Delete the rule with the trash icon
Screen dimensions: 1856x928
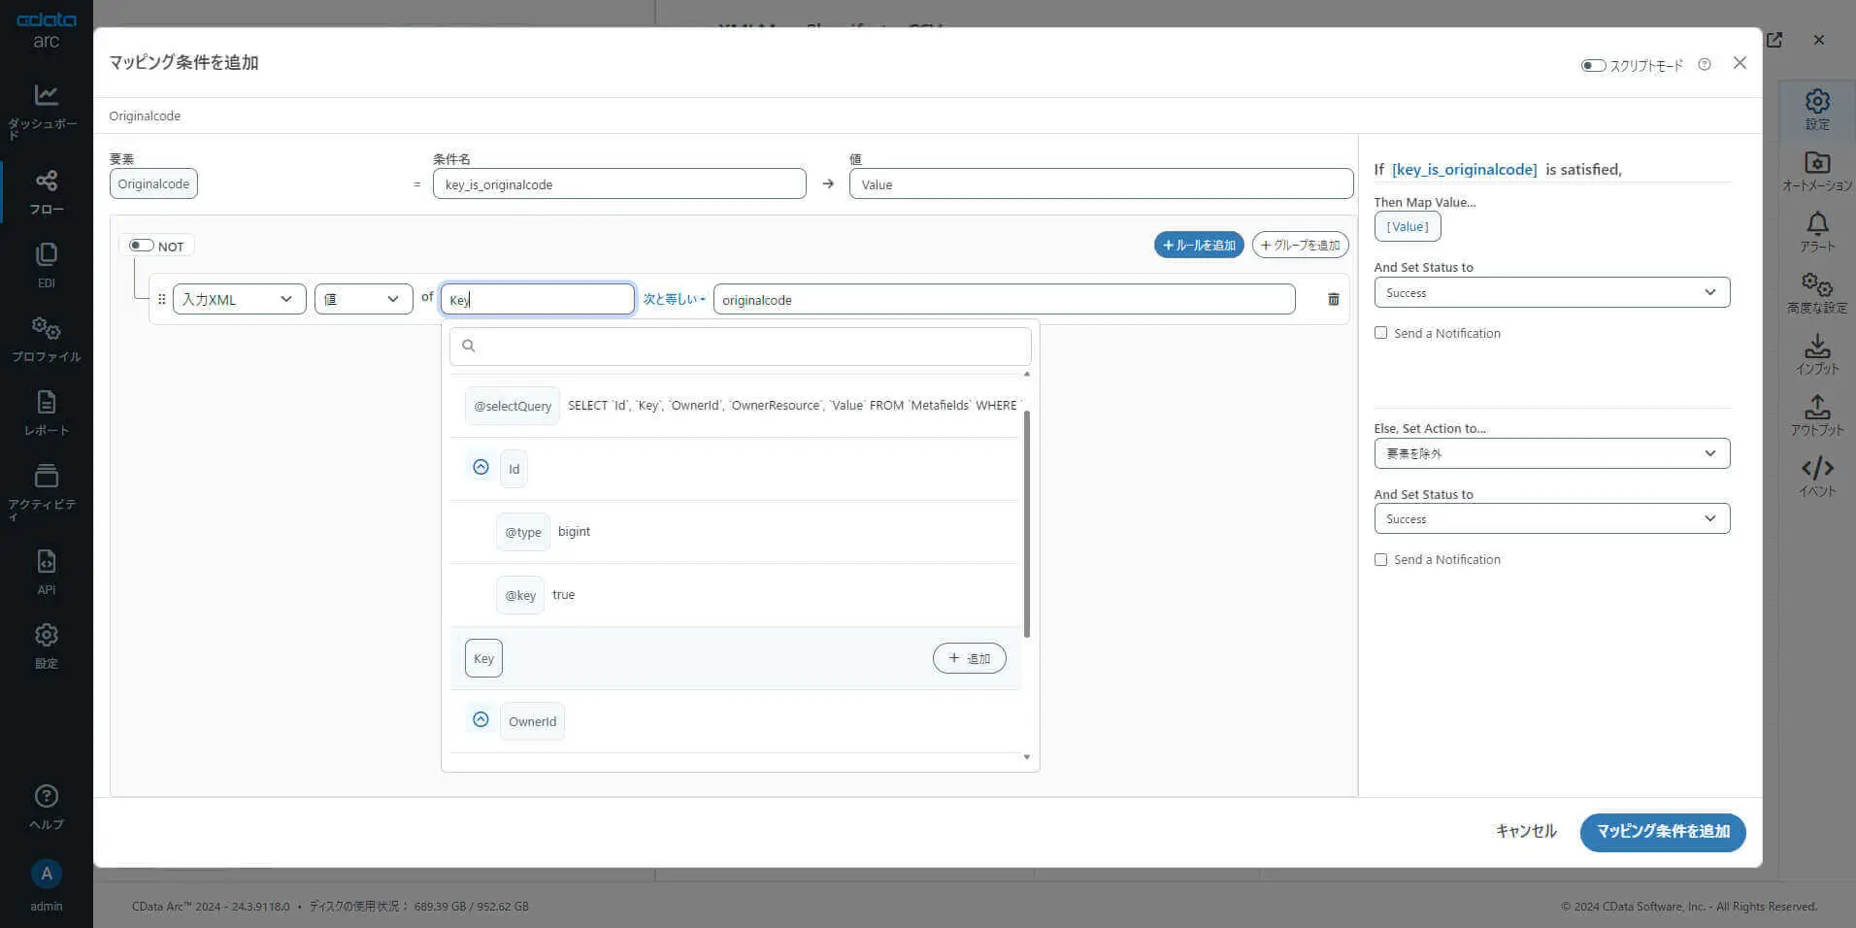click(x=1333, y=299)
